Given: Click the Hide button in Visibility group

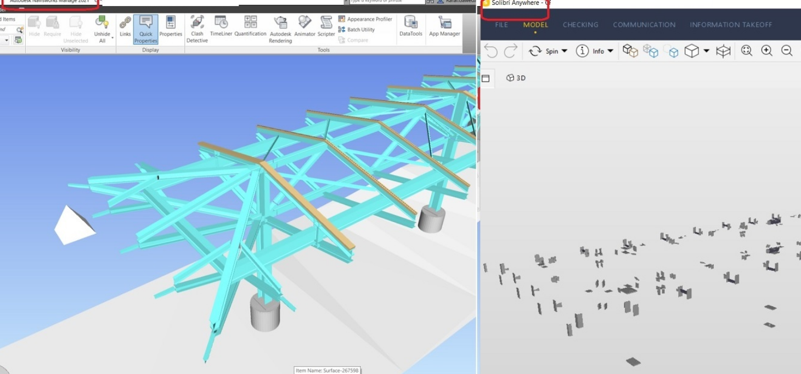Looking at the screenshot, I should pos(34,26).
